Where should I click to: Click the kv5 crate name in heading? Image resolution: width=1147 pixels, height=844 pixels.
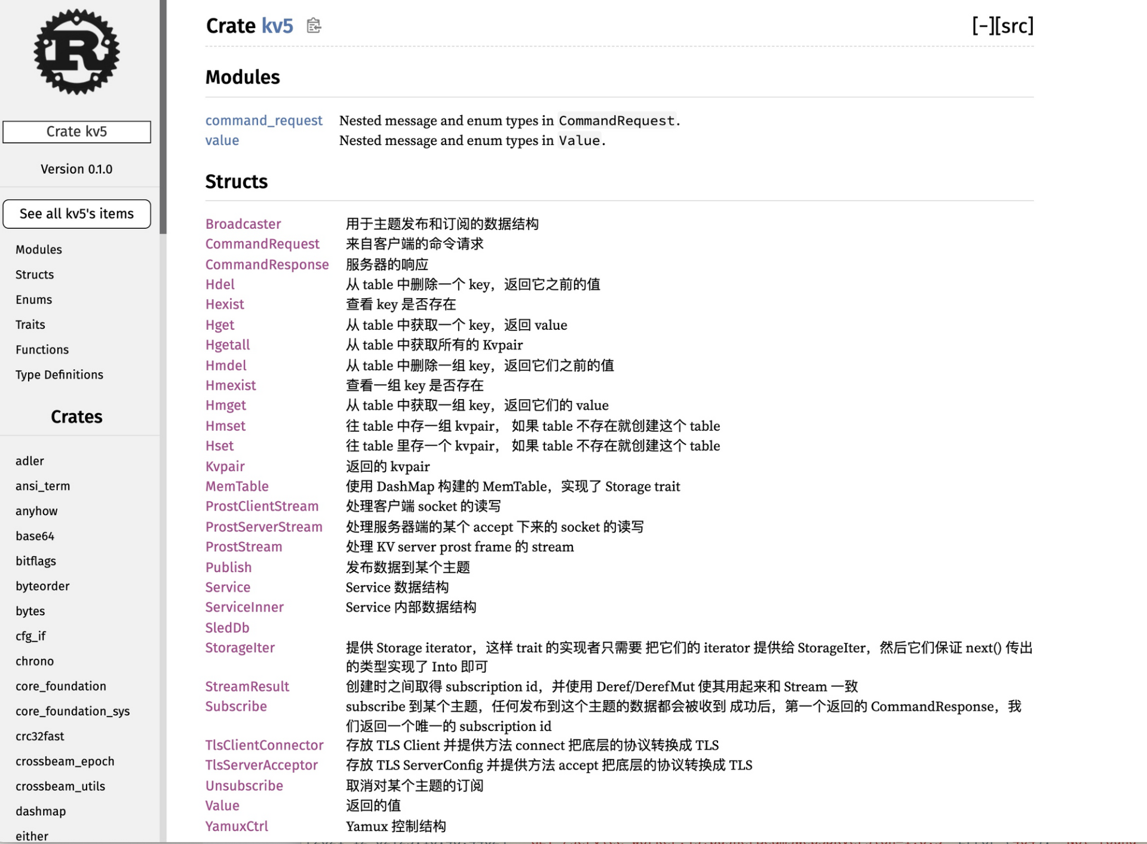point(277,26)
